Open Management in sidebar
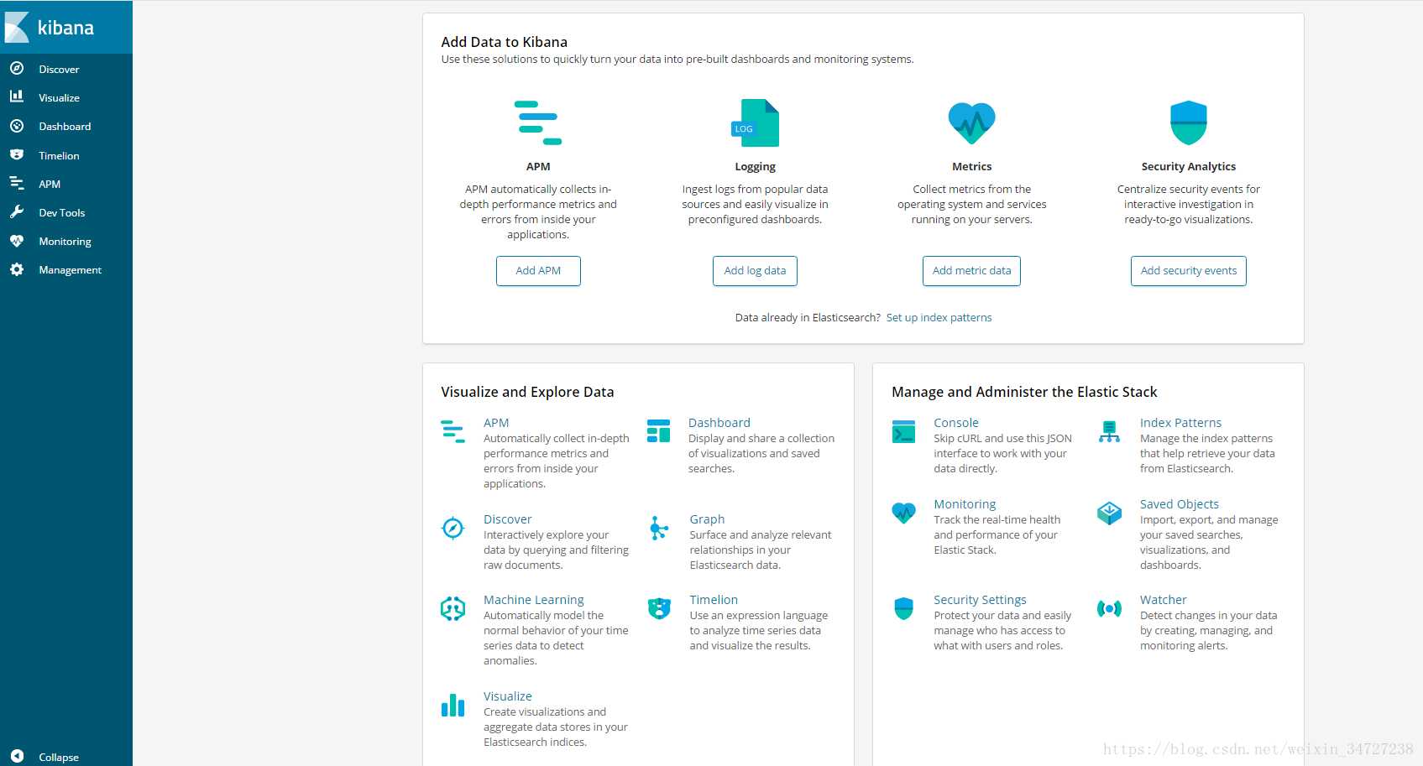This screenshot has width=1423, height=766. tap(70, 269)
